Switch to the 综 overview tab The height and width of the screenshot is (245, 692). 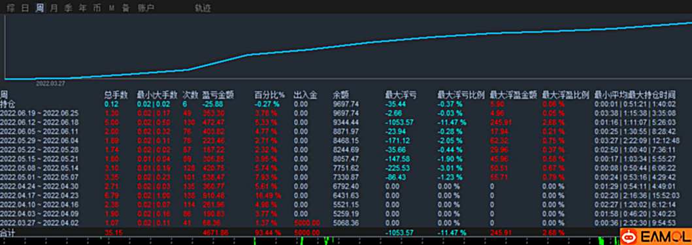pos(10,8)
